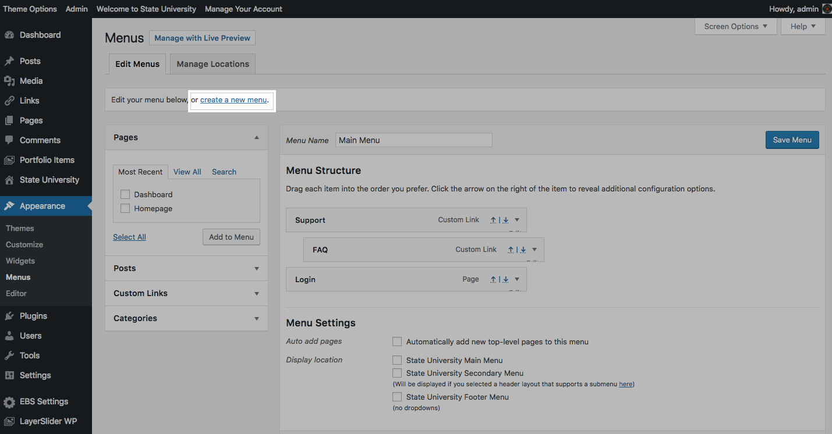832x434 pixels.
Task: Open Editor under Appearance
Action: pyautogui.click(x=16, y=293)
